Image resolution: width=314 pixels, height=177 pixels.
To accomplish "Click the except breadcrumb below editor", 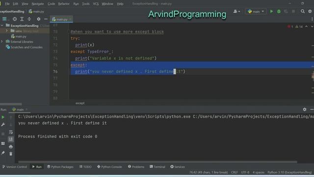I will click(x=80, y=103).
